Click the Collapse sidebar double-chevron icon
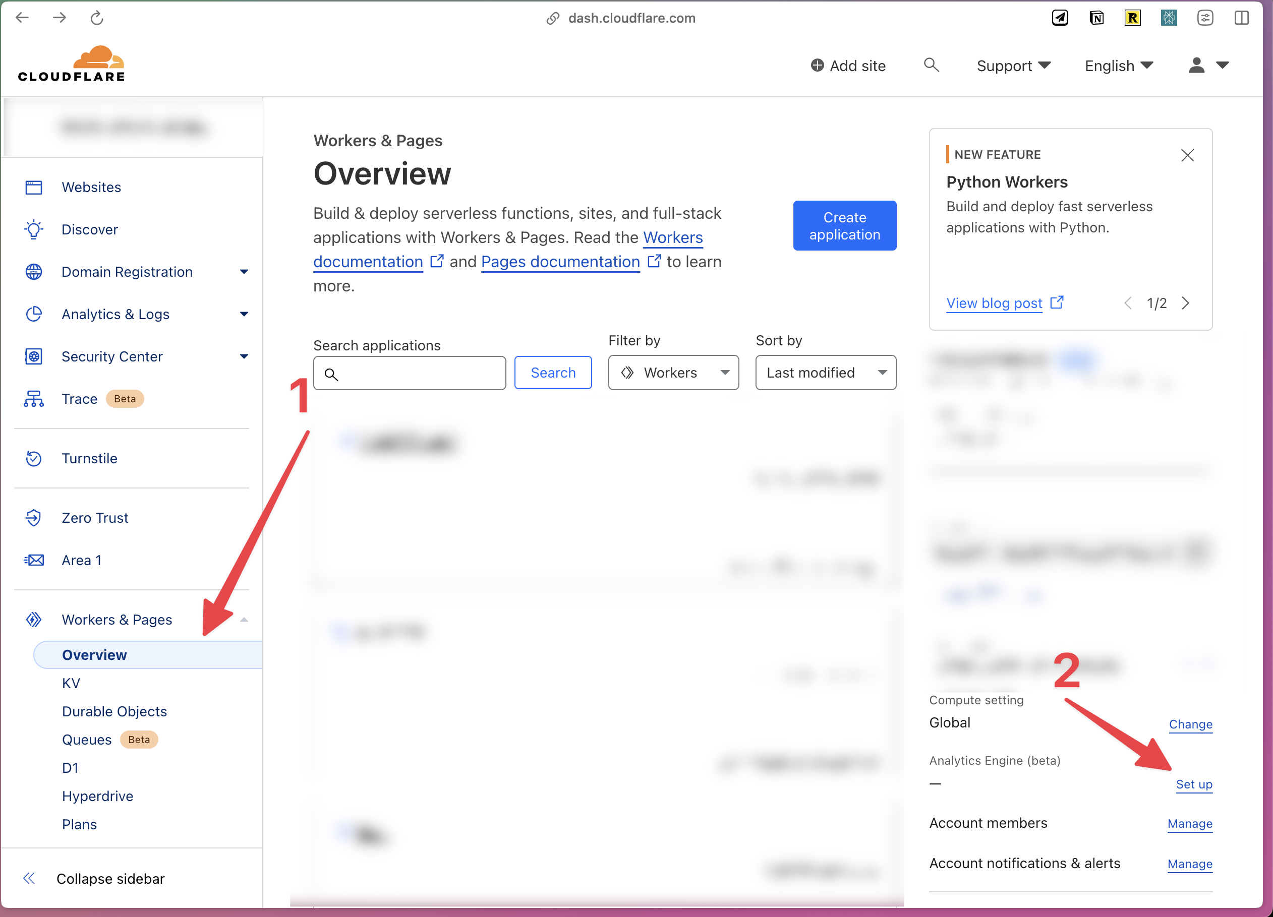 tap(29, 878)
